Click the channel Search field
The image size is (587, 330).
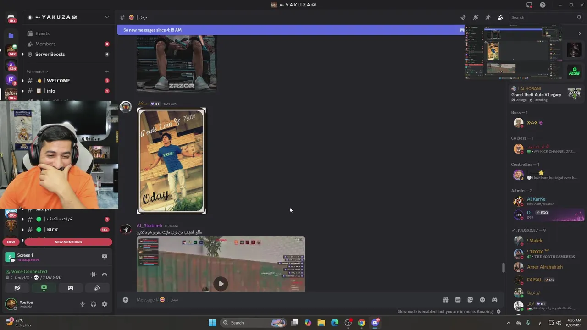coord(546,17)
